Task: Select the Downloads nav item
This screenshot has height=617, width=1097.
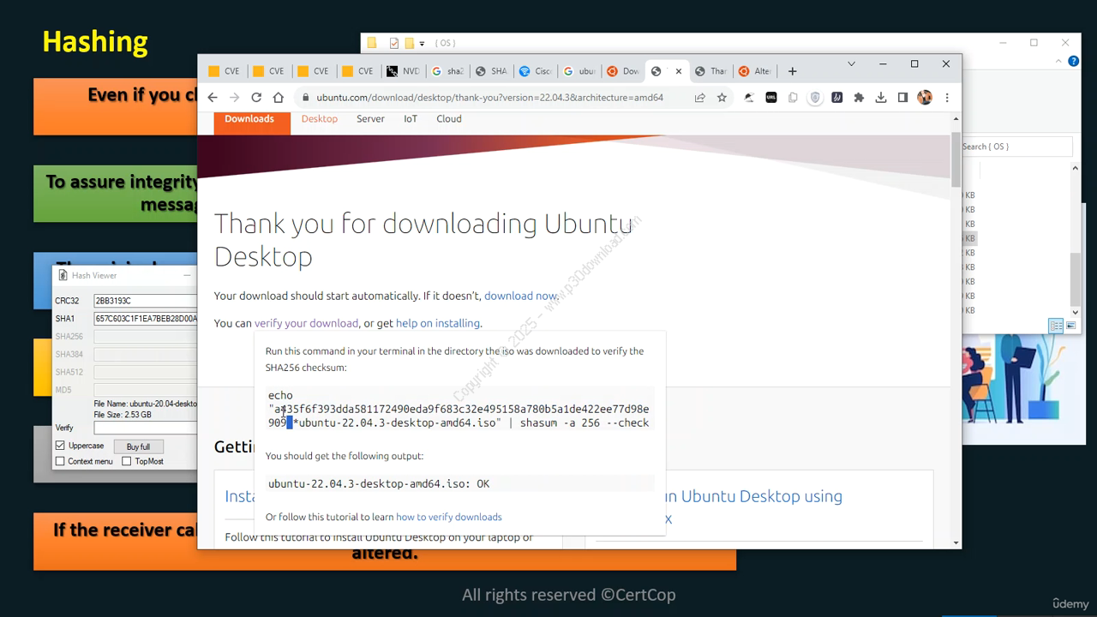Action: click(249, 119)
